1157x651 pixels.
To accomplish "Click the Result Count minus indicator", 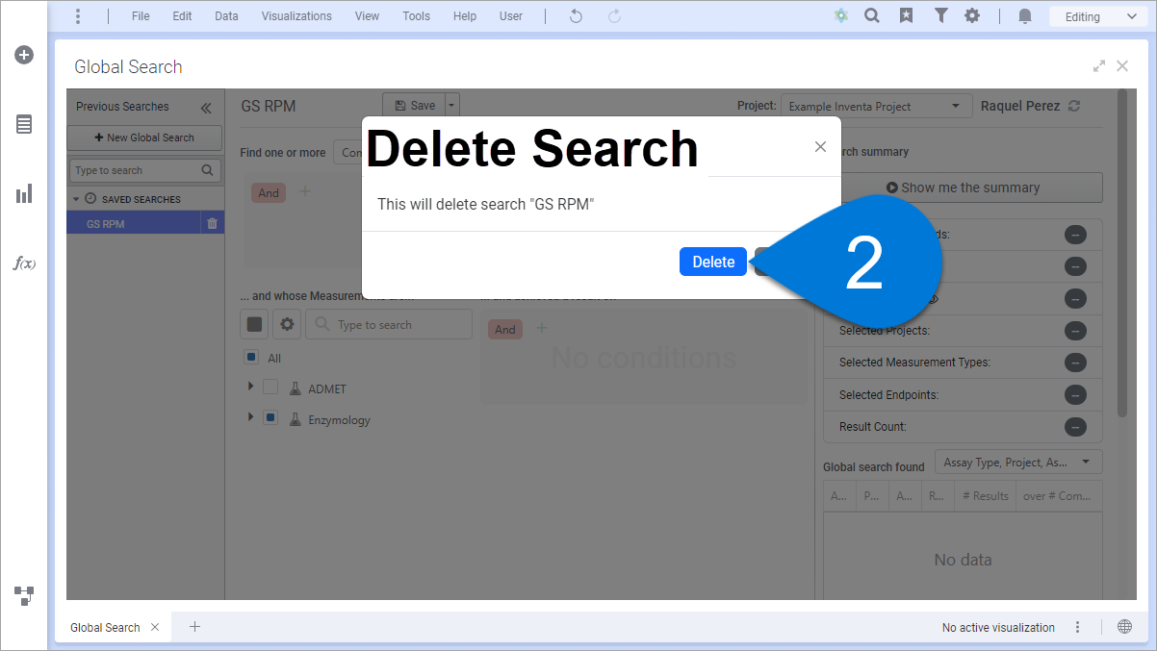I will (x=1075, y=427).
